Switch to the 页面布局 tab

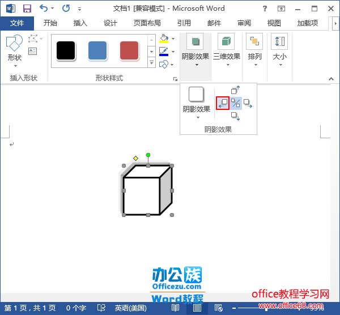coord(147,23)
